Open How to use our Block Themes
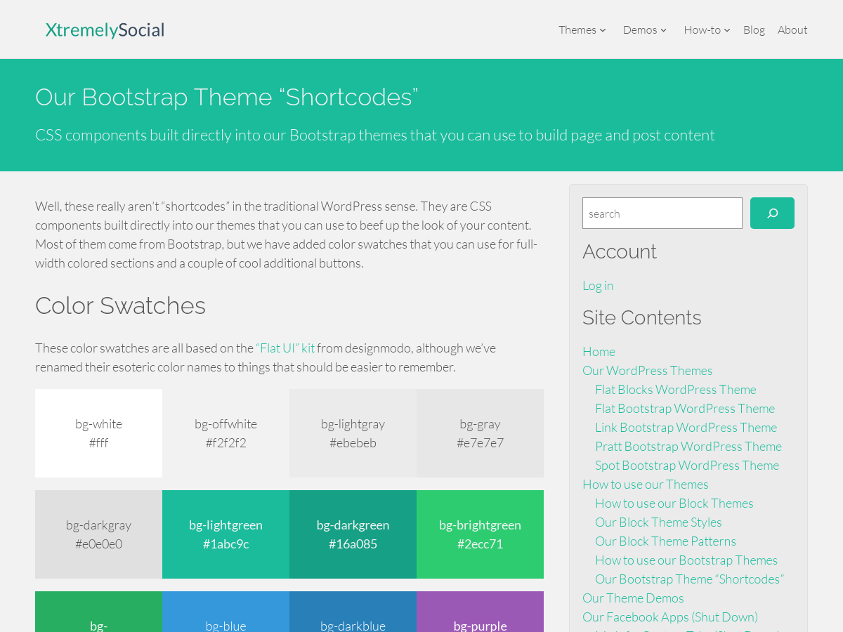This screenshot has height=632, width=843. 674,503
